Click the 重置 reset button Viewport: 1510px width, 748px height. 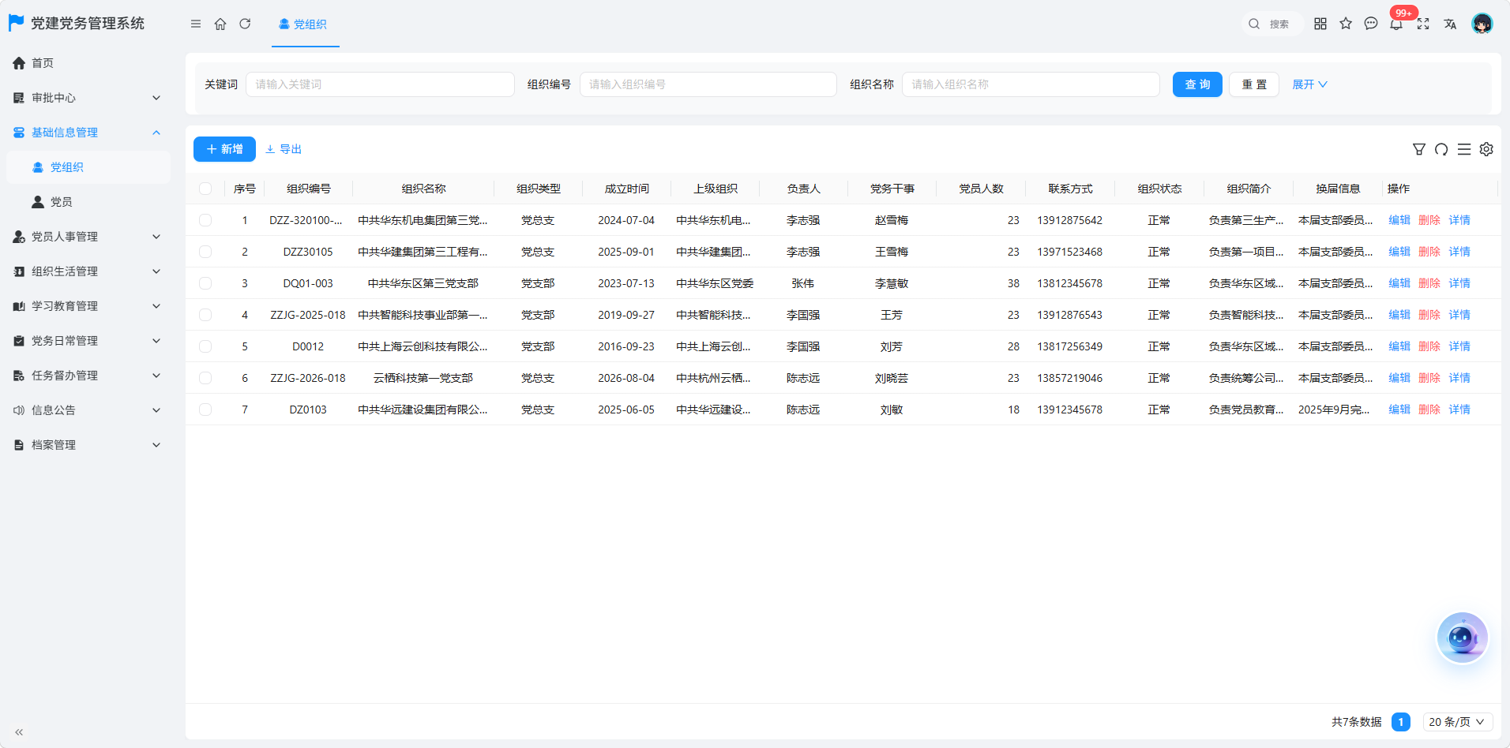[1254, 84]
